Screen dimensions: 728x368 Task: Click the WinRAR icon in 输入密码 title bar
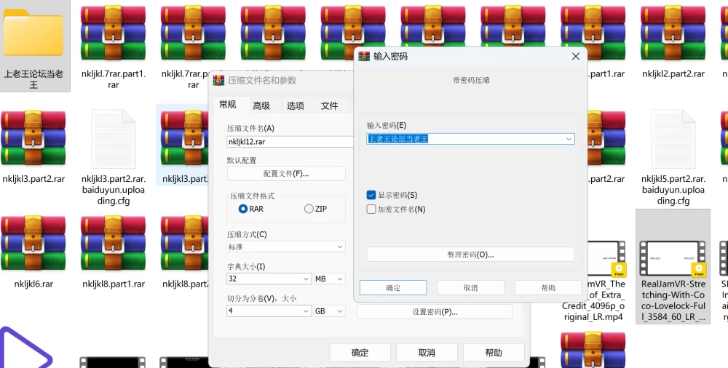pos(365,56)
